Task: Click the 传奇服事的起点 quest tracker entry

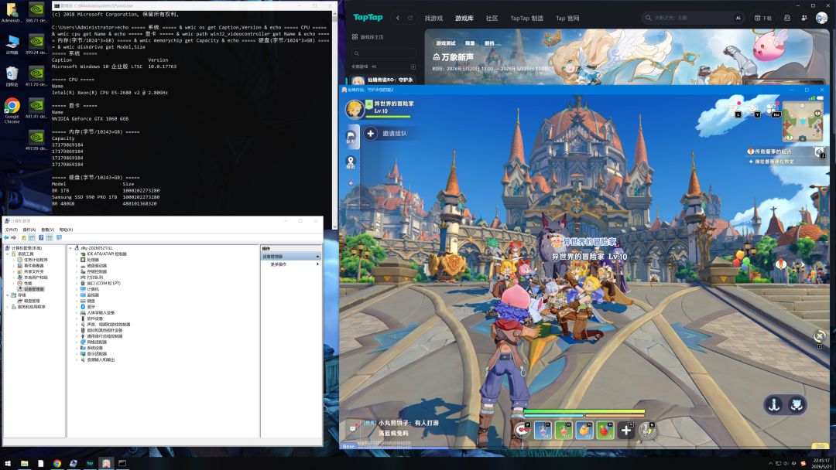Action: pyautogui.click(x=769, y=152)
